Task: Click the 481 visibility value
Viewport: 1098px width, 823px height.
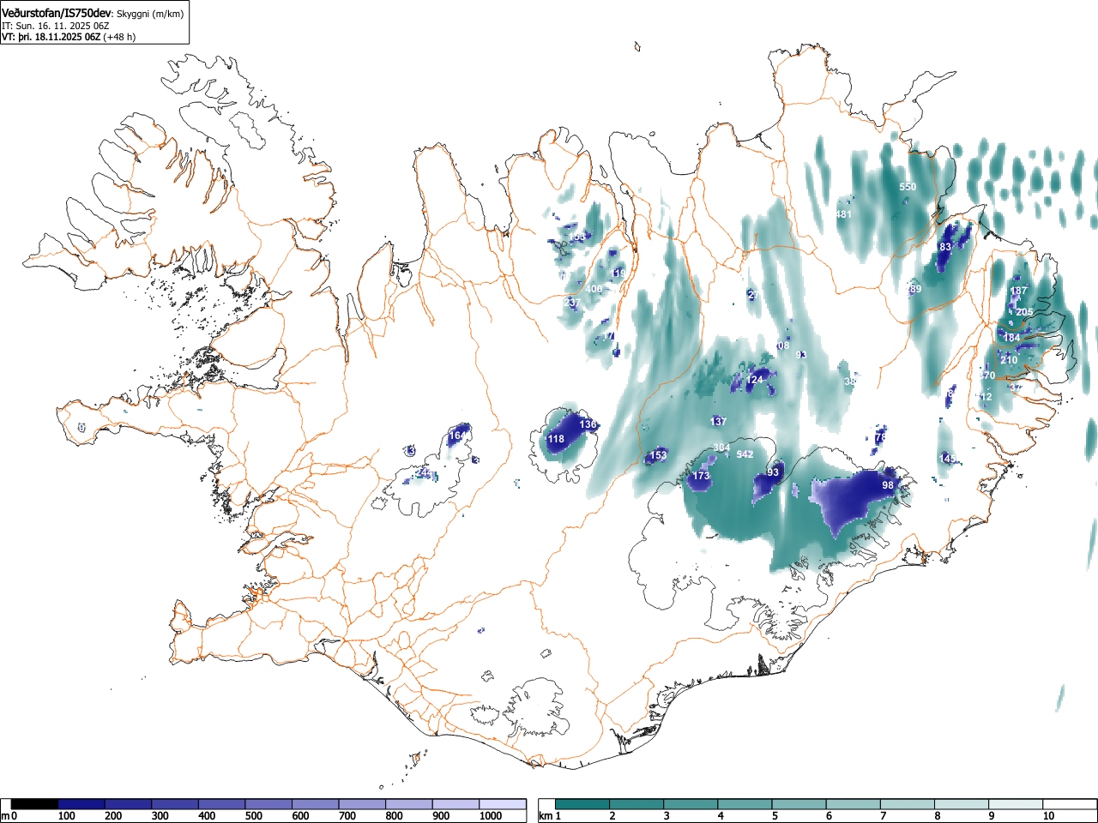Action: point(844,214)
